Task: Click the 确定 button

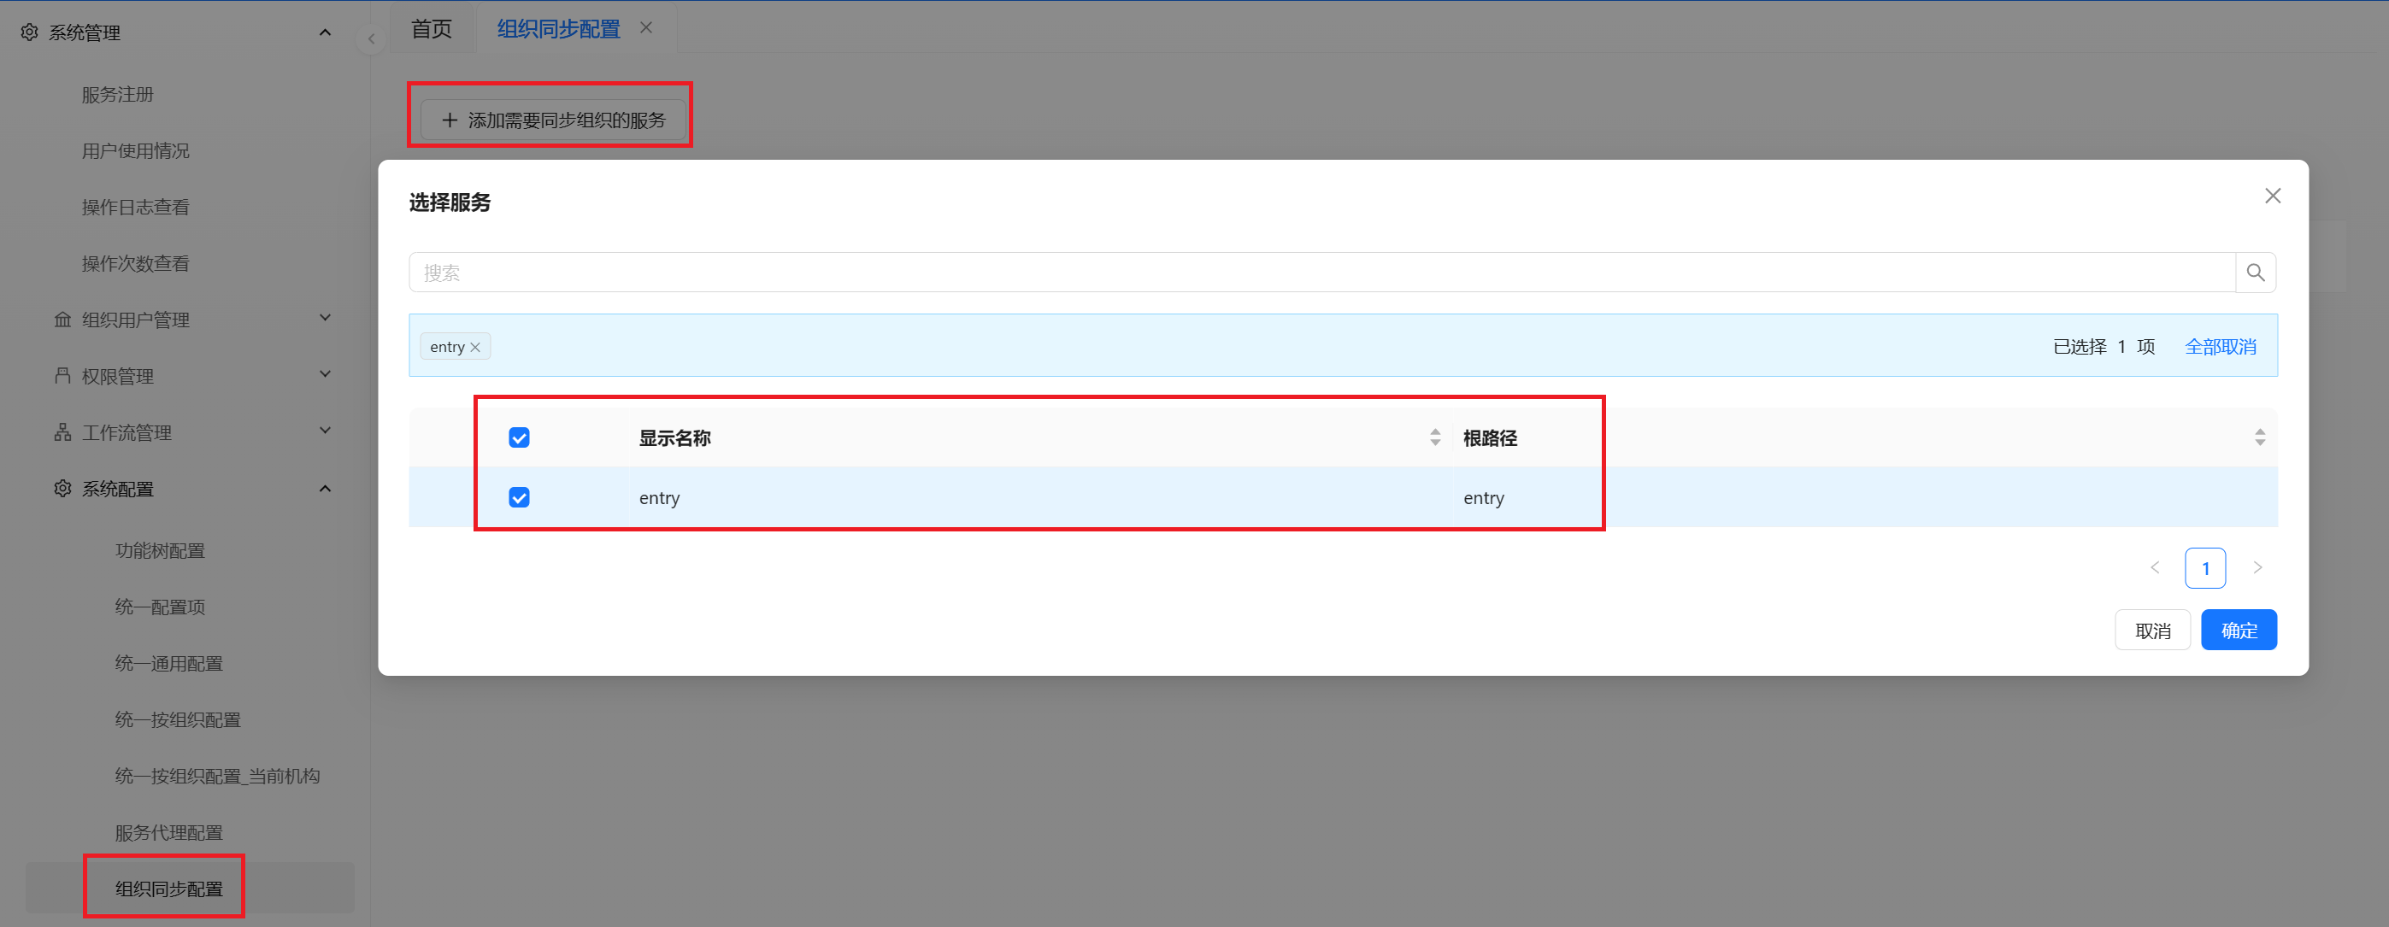Action: (2239, 631)
